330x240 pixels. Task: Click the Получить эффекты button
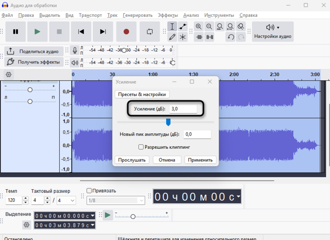(x=34, y=61)
